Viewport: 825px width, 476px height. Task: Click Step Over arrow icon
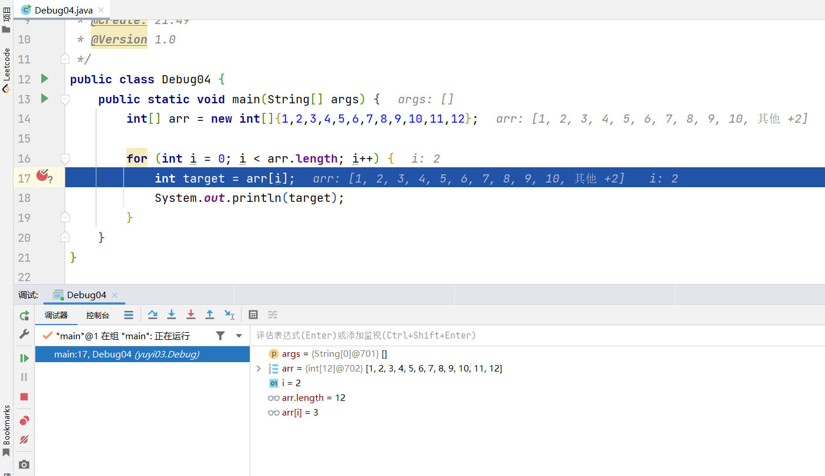[x=153, y=315]
